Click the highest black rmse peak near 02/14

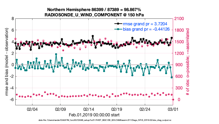tap(93, 36)
